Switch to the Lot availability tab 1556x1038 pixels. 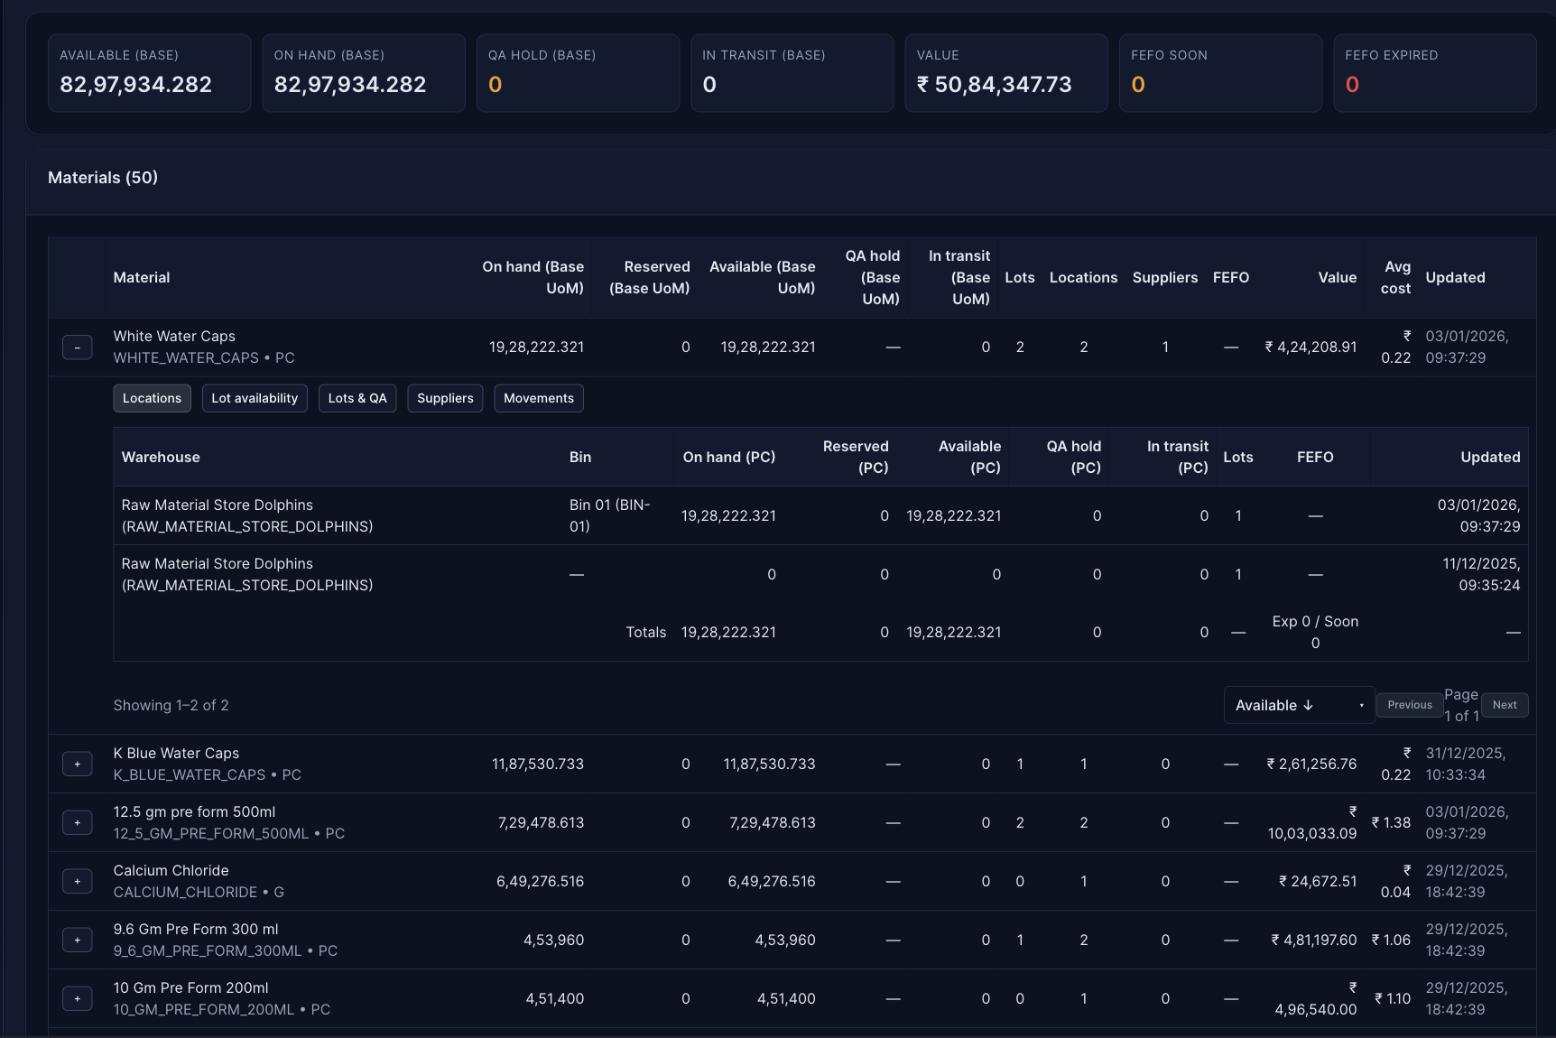(x=255, y=398)
